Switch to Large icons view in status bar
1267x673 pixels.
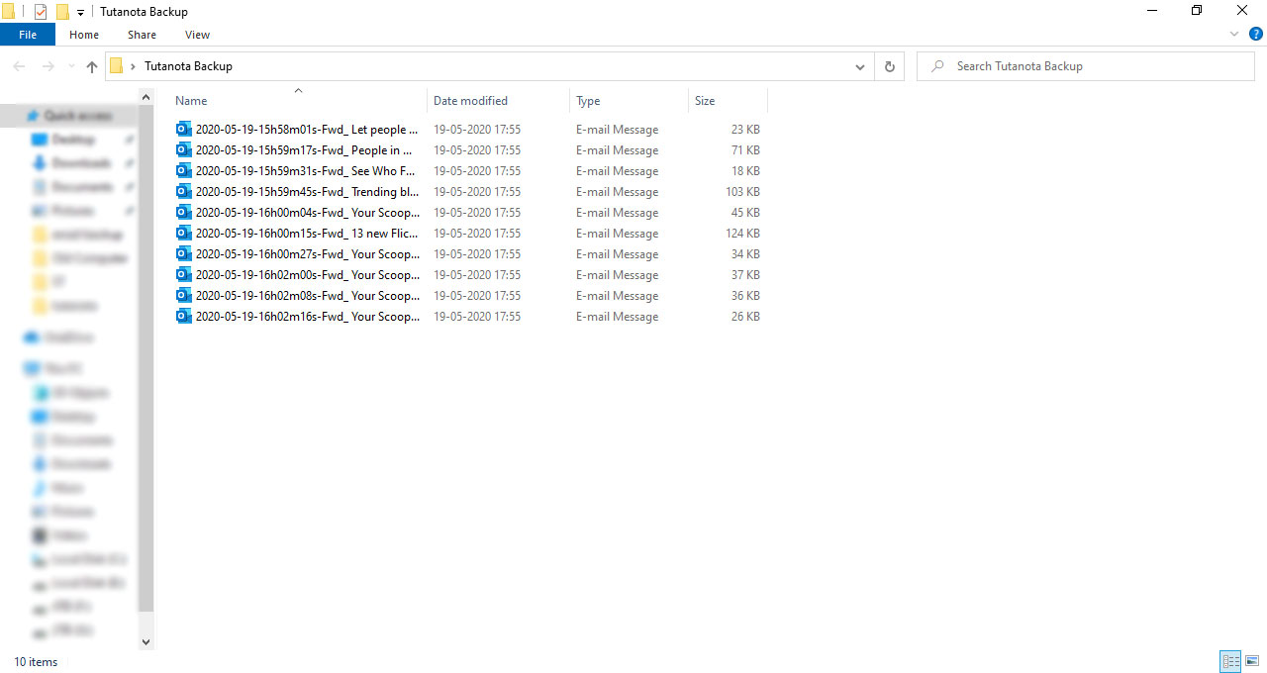(x=1252, y=661)
